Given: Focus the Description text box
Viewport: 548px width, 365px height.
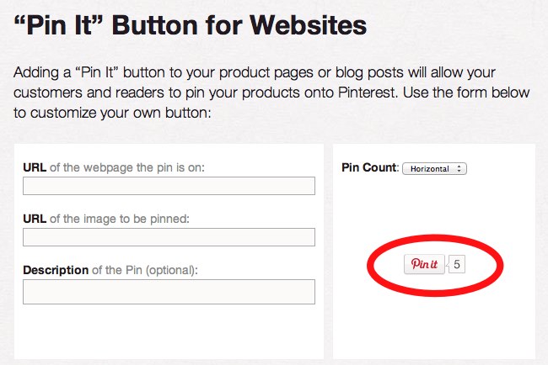Looking at the screenshot, I should point(169,292).
